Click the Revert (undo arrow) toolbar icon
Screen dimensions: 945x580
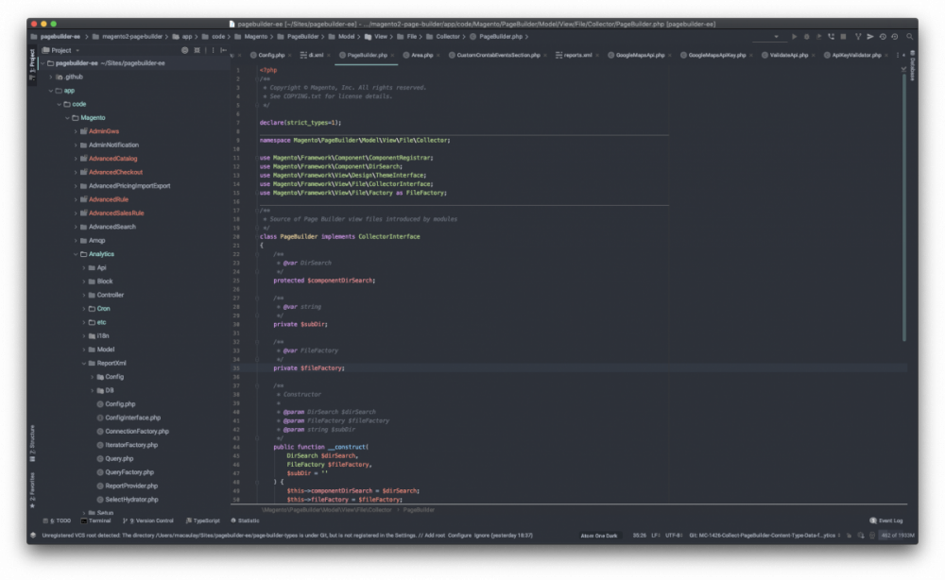tap(893, 37)
